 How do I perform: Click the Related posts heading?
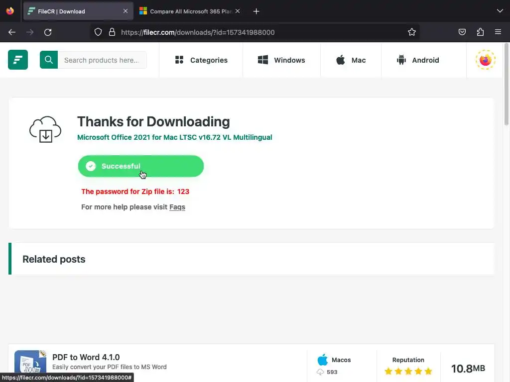coord(54,259)
